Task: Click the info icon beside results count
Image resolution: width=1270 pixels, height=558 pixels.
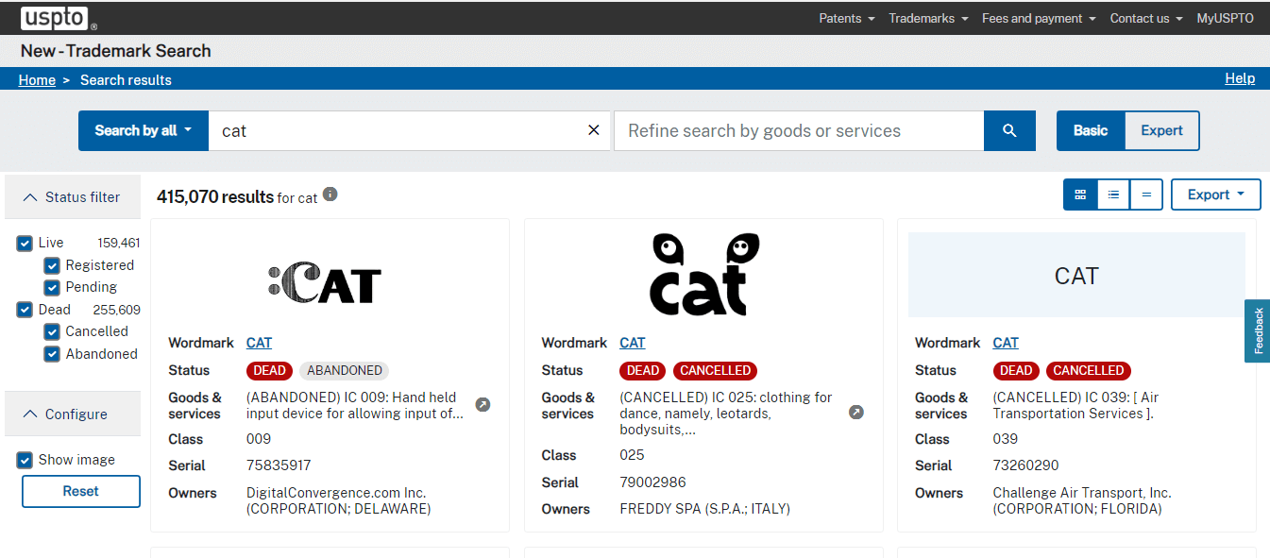Action: pyautogui.click(x=330, y=194)
